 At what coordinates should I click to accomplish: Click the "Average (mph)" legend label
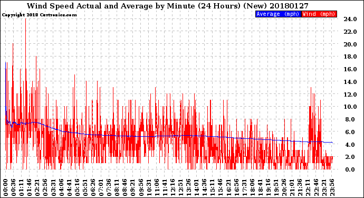(277, 14)
